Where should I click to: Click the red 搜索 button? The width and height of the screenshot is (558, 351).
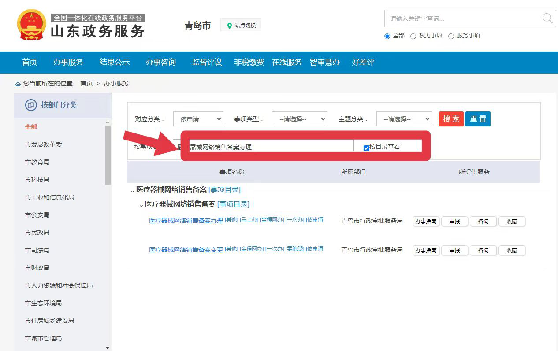(451, 118)
